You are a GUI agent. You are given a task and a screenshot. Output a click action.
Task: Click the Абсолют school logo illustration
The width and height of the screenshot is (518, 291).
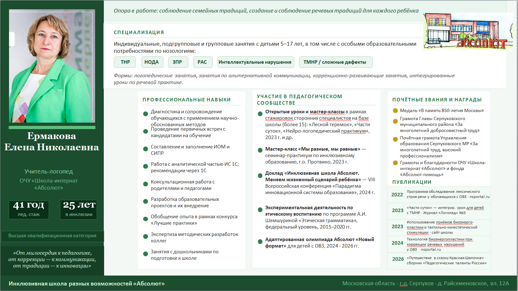[468, 32]
